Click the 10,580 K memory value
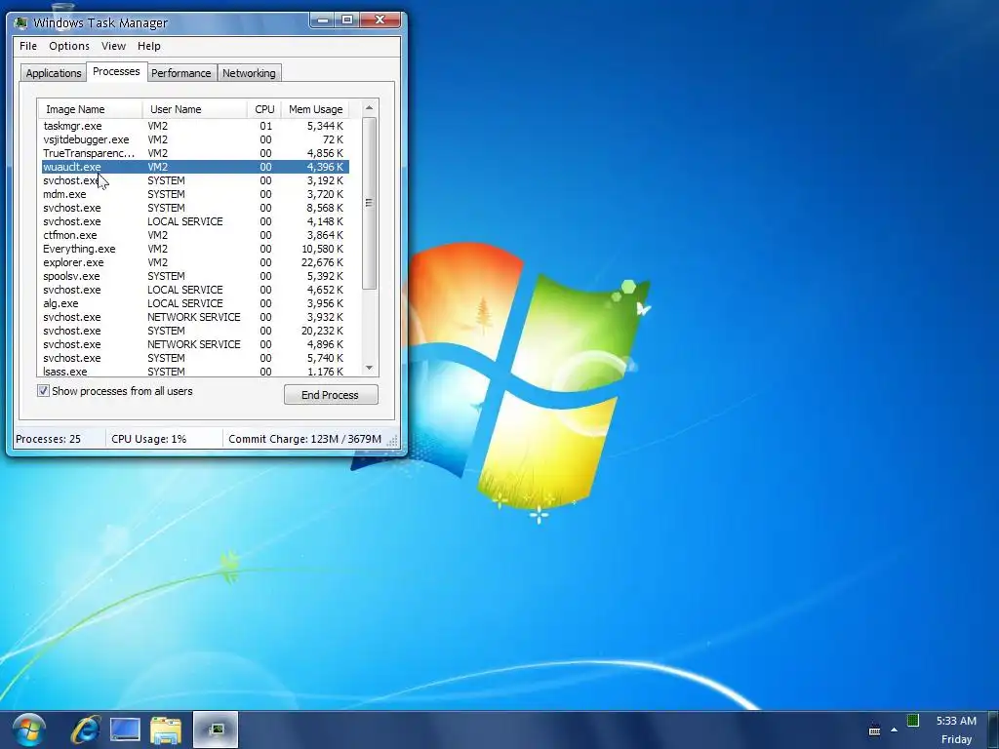This screenshot has height=749, width=999. pyautogui.click(x=322, y=249)
